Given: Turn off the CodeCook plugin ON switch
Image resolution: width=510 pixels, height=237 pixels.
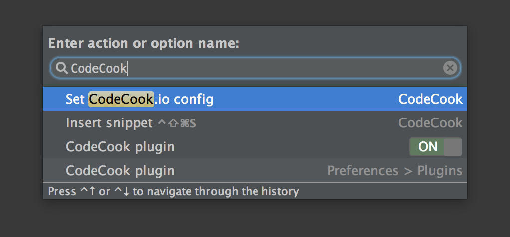Looking at the screenshot, I should pyautogui.click(x=435, y=147).
